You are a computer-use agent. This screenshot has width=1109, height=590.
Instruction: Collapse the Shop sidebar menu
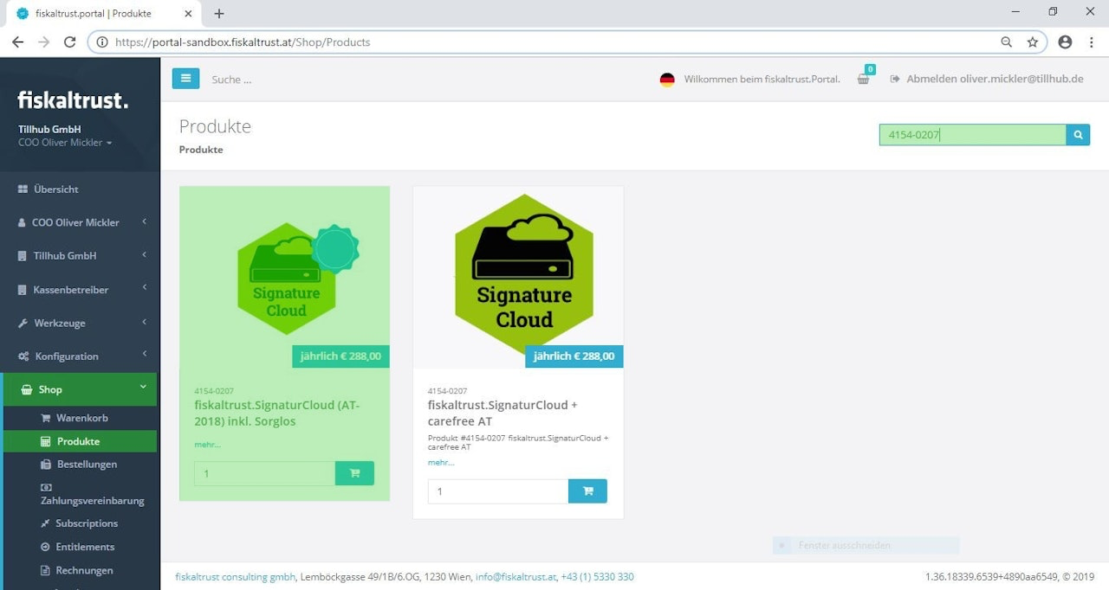click(81, 389)
